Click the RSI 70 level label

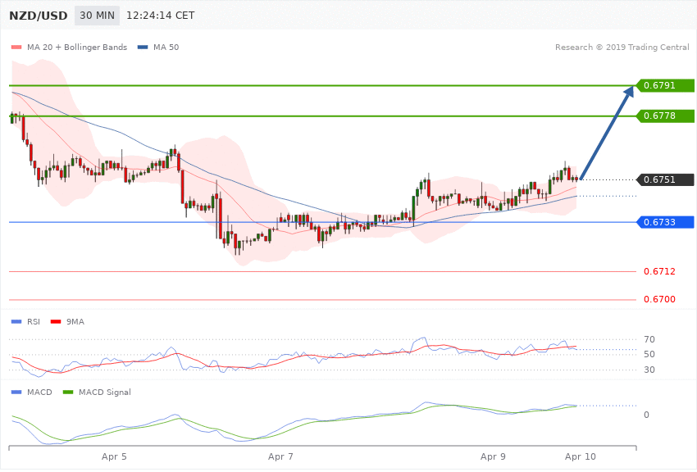click(x=649, y=340)
